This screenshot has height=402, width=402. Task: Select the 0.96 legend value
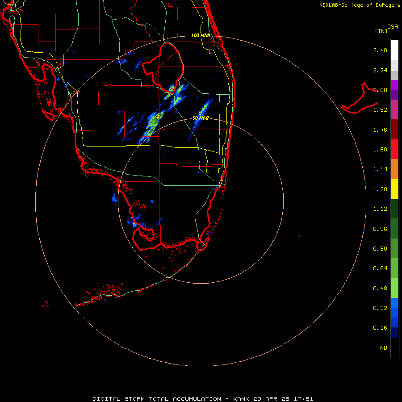pyautogui.click(x=380, y=229)
